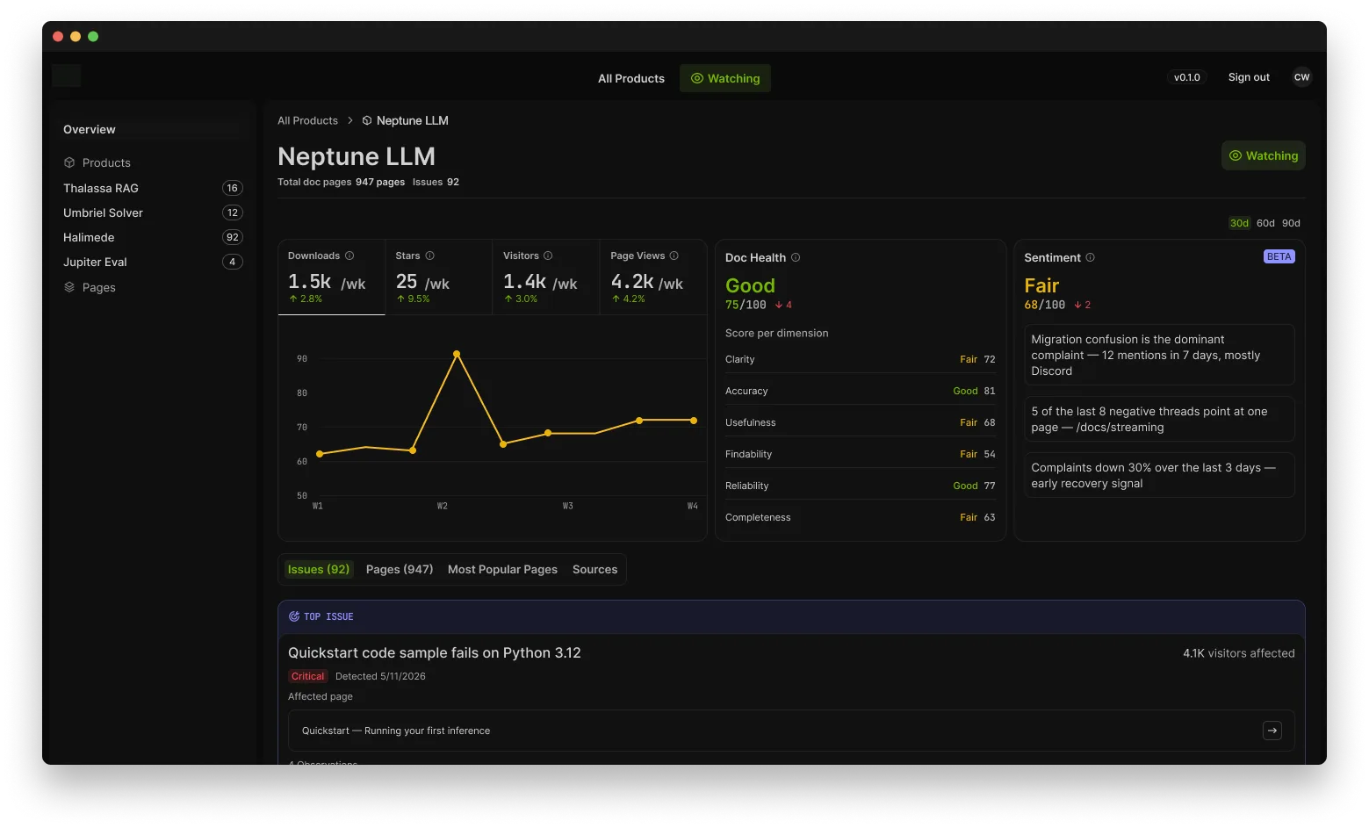Click the v0.1.0 version badge
The image size is (1369, 828).
[1187, 77]
